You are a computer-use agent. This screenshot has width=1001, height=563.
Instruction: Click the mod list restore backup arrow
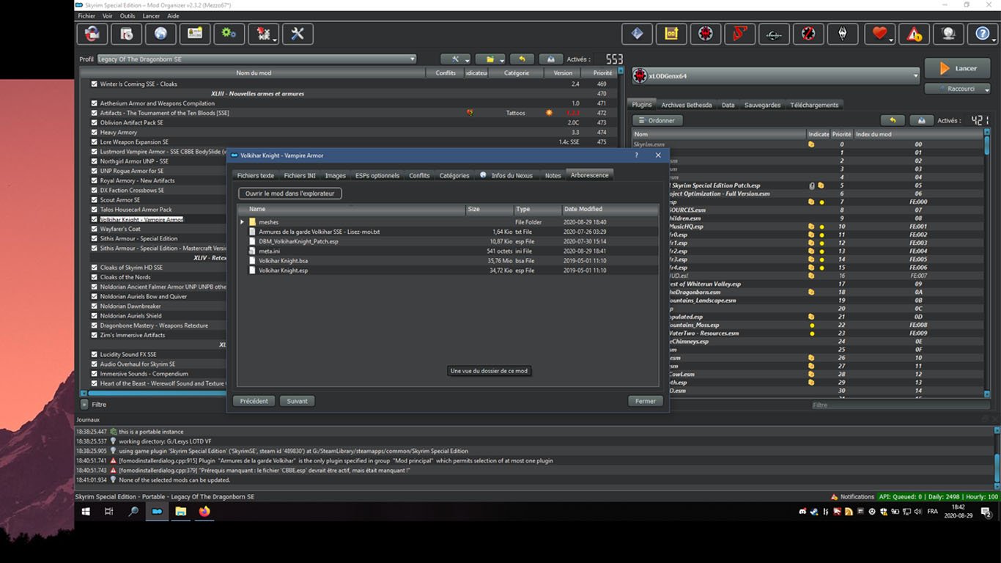point(521,59)
